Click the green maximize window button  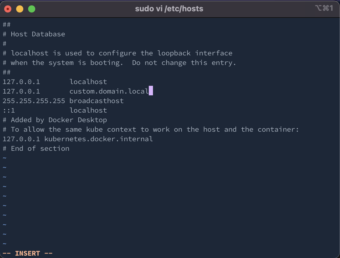point(32,9)
